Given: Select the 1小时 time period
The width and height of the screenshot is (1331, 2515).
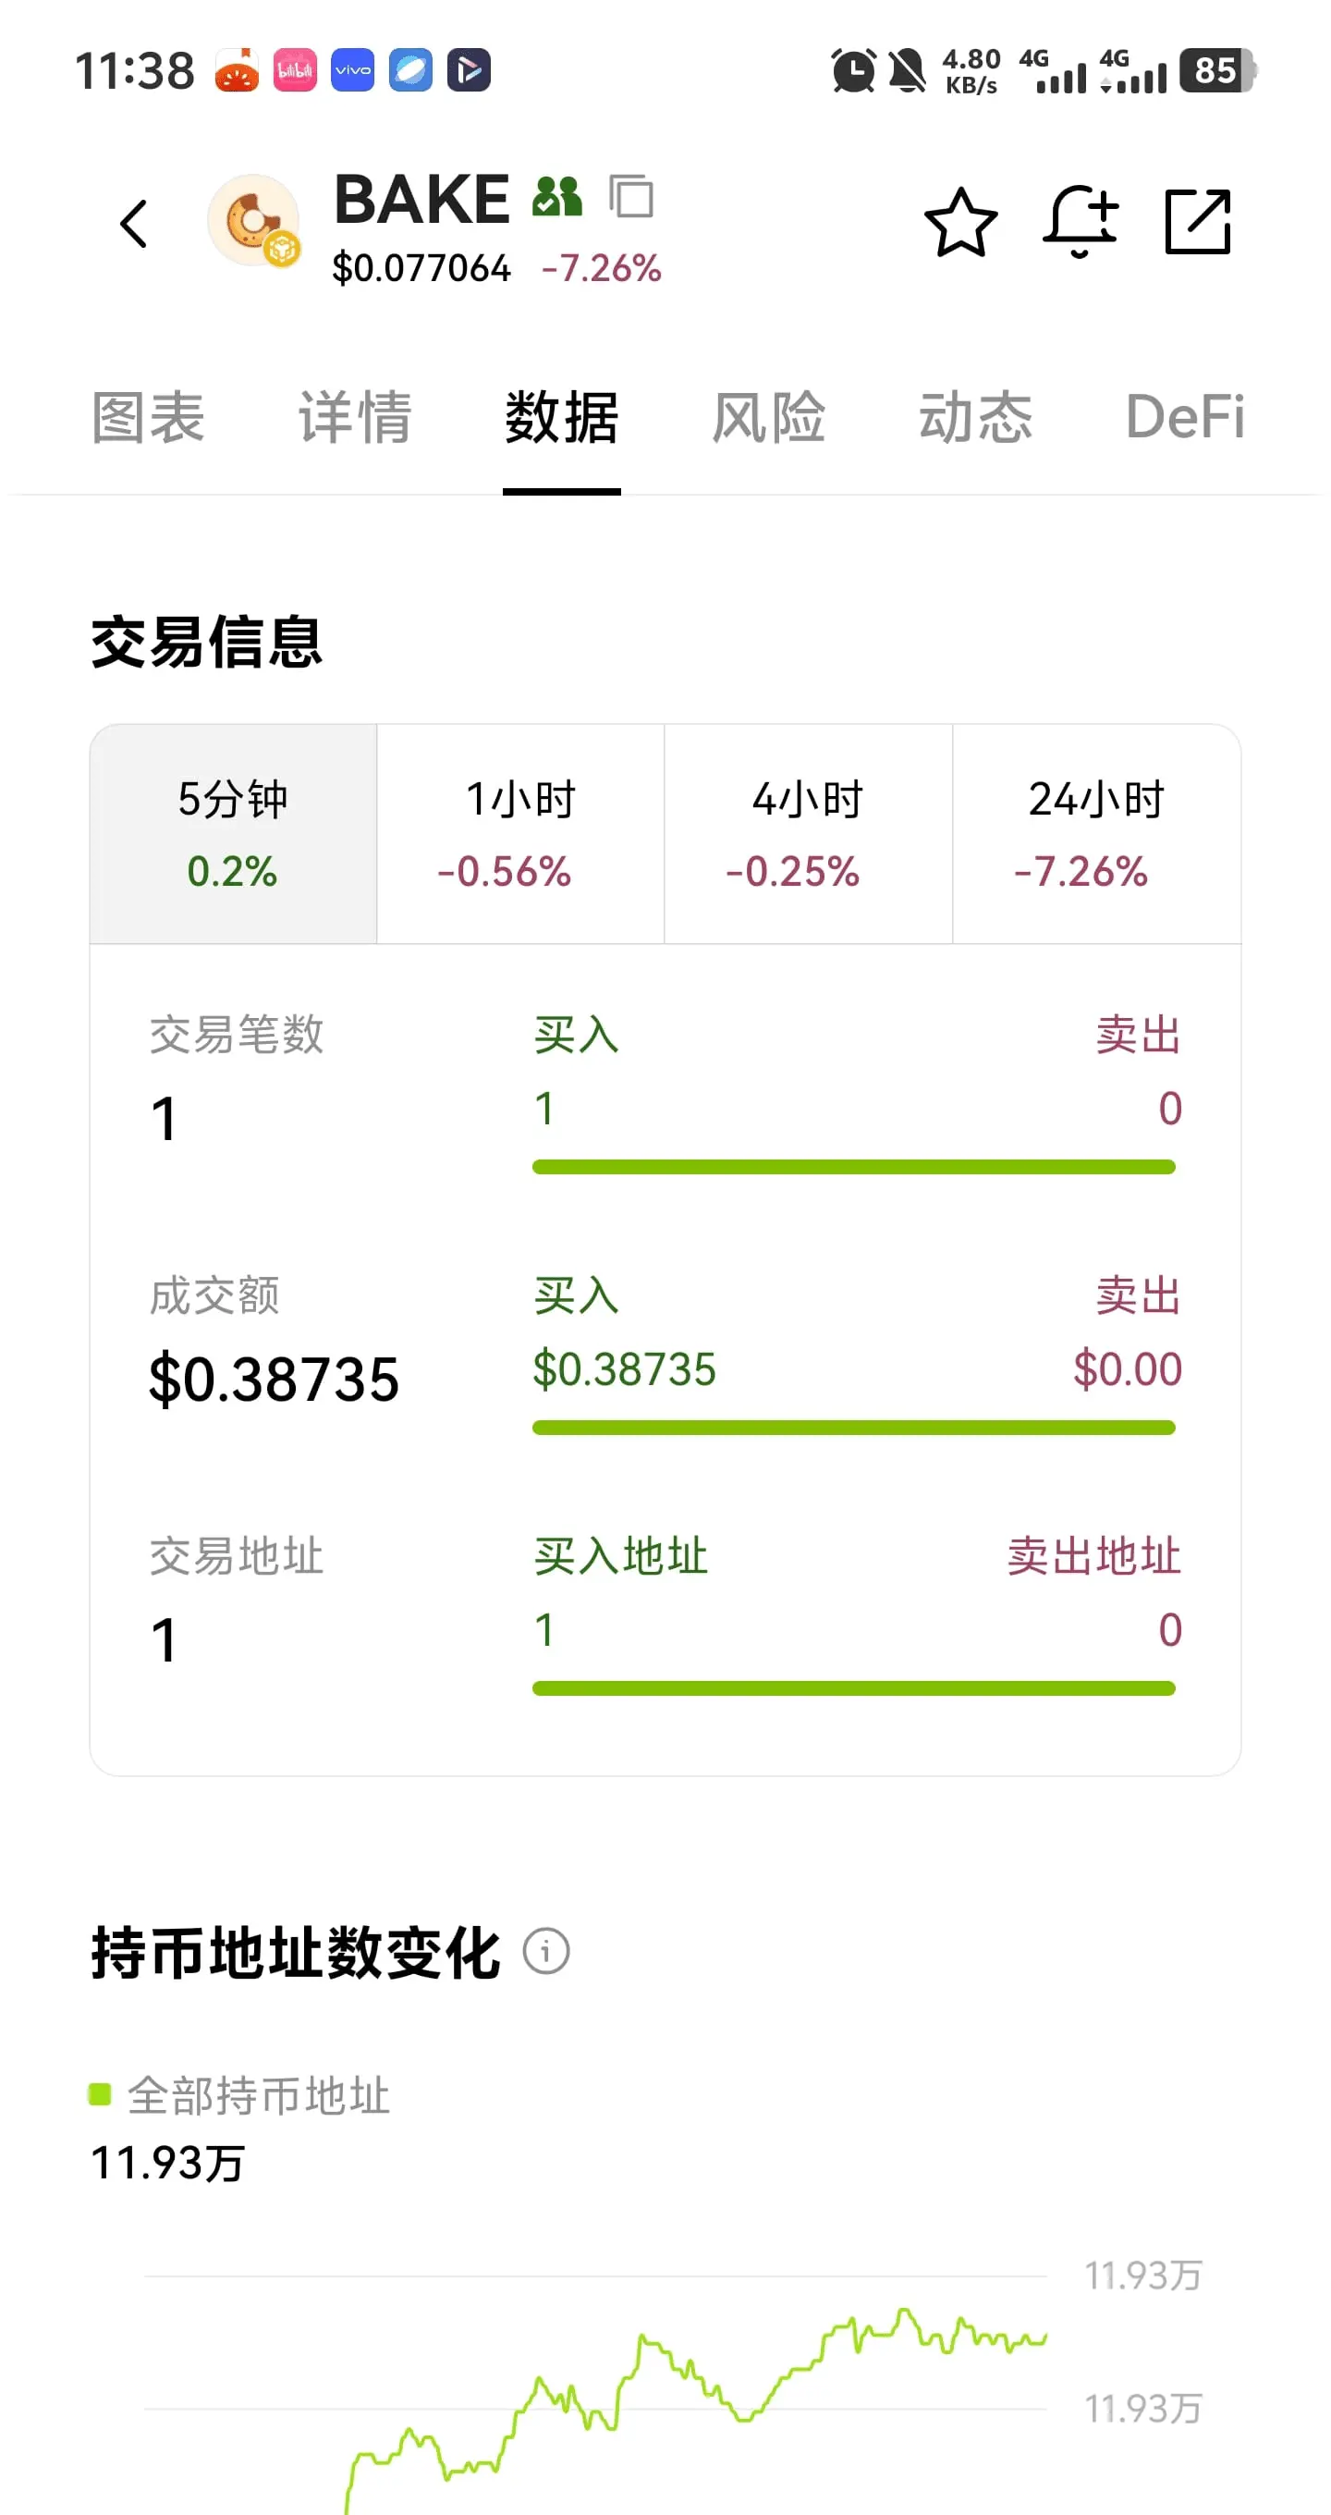Looking at the screenshot, I should 520,834.
